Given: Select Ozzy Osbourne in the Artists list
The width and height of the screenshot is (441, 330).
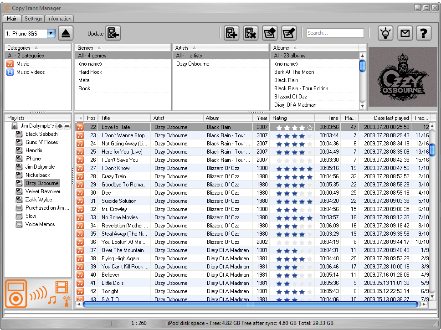Looking at the screenshot, I should (x=221, y=64).
